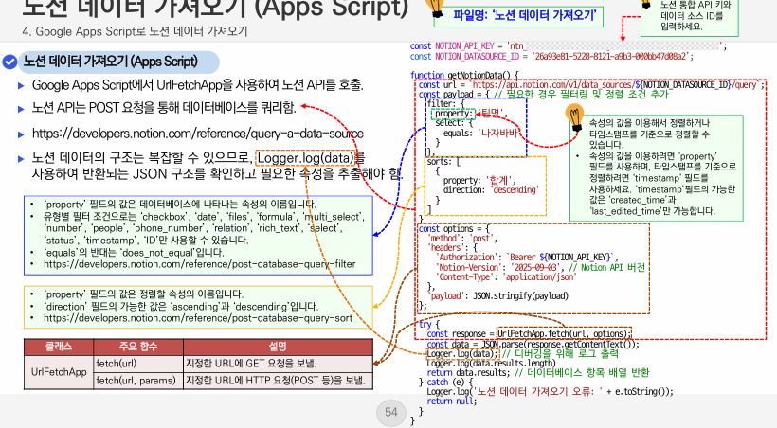Click the 'sorts: [' code line
Image resolution: width=777 pixels, height=428 pixels.
tap(443, 162)
